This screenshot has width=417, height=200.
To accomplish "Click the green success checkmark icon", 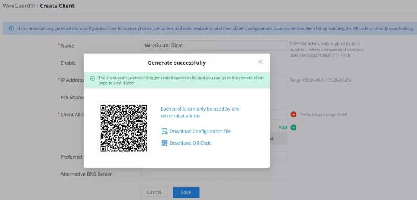I will [x=92, y=78].
